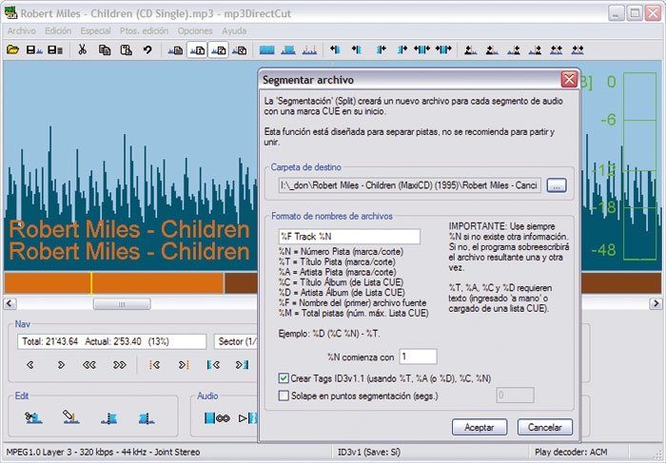Viewport: 666px width, 463px height.
Task: Open the Especial menu
Action: pyautogui.click(x=95, y=31)
